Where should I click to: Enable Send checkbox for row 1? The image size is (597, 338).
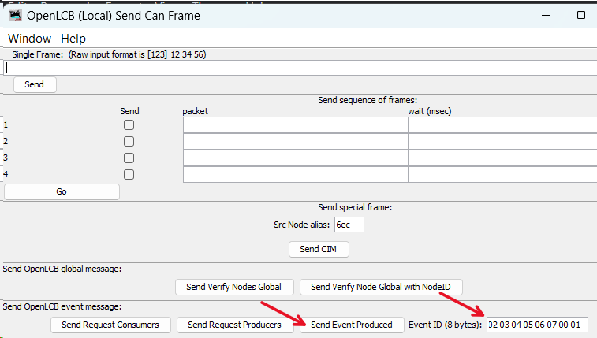point(129,125)
